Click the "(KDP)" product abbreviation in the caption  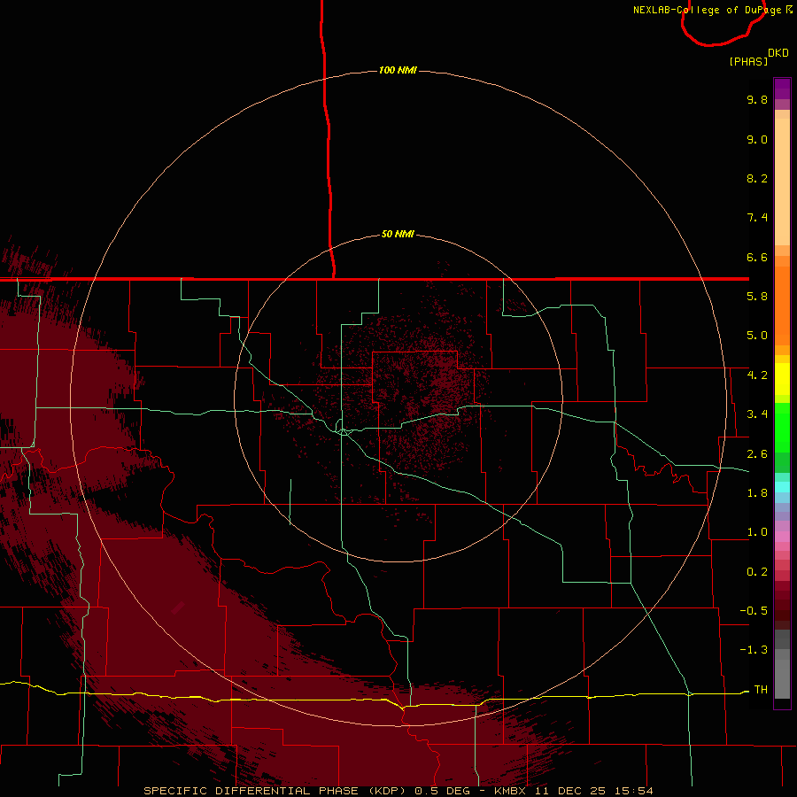[x=389, y=791]
